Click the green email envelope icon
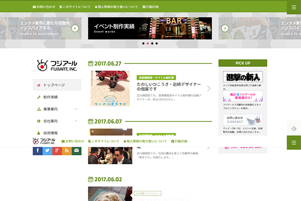 point(76,151)
